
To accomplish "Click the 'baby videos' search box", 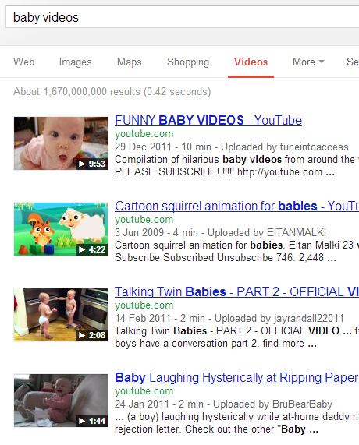I will click(x=182, y=17).
